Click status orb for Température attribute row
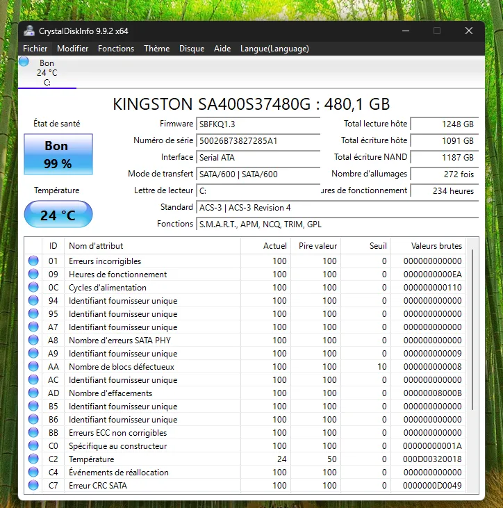This screenshot has height=508, width=503. pyautogui.click(x=33, y=459)
